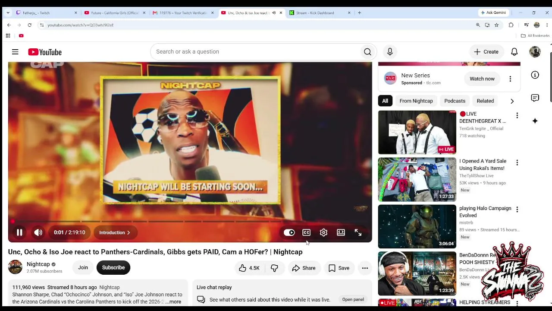
Task: Click the sparkle icon in the side rail
Action: pos(535,121)
